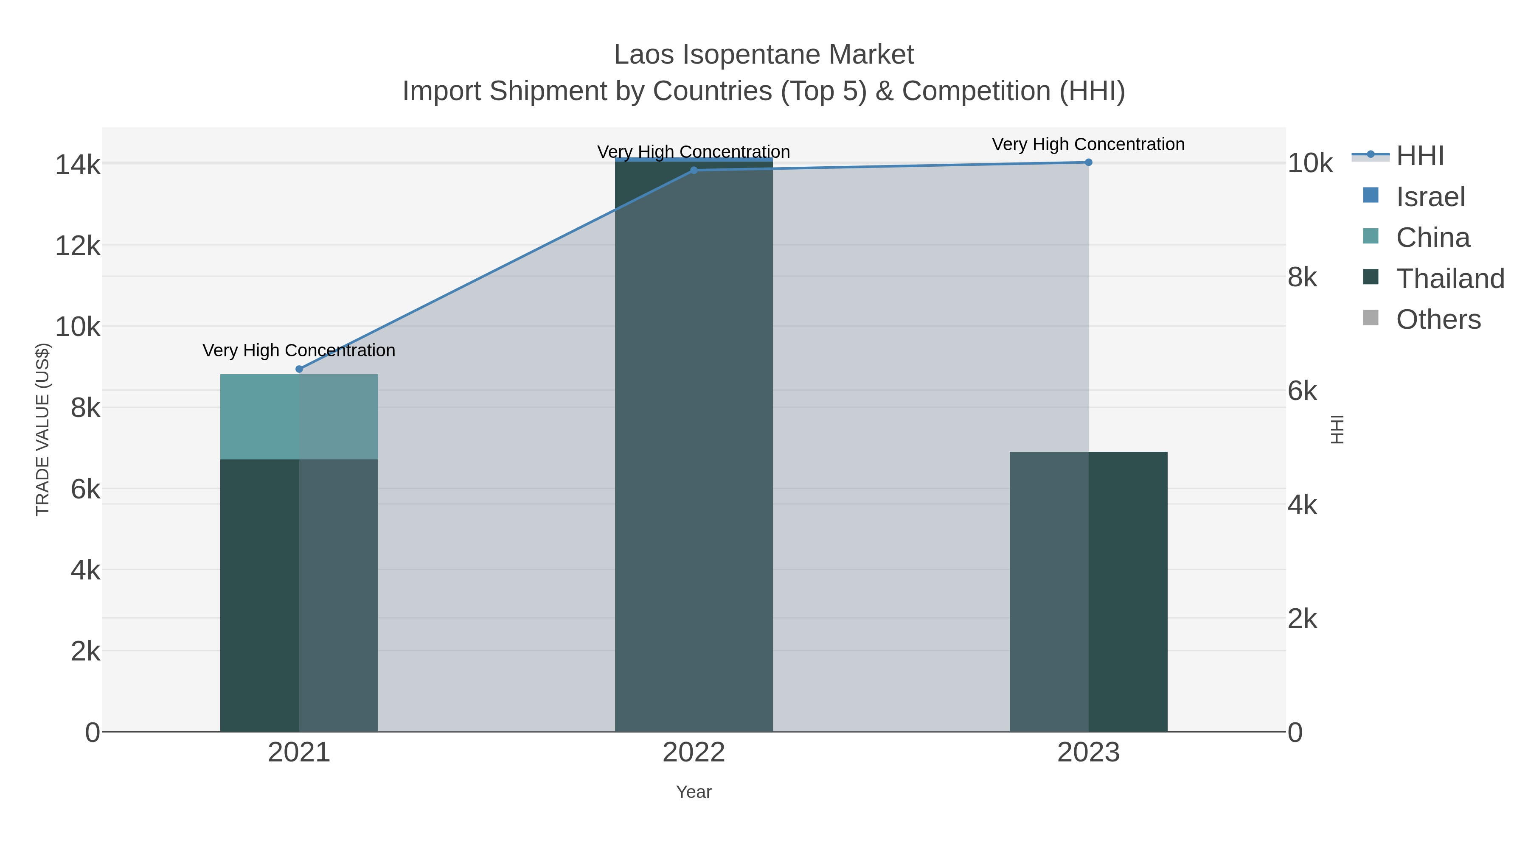1528x859 pixels.
Task: Toggle the HHI legend entry
Action: (x=1398, y=155)
